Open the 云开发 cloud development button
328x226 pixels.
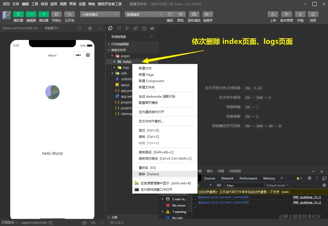point(69,14)
